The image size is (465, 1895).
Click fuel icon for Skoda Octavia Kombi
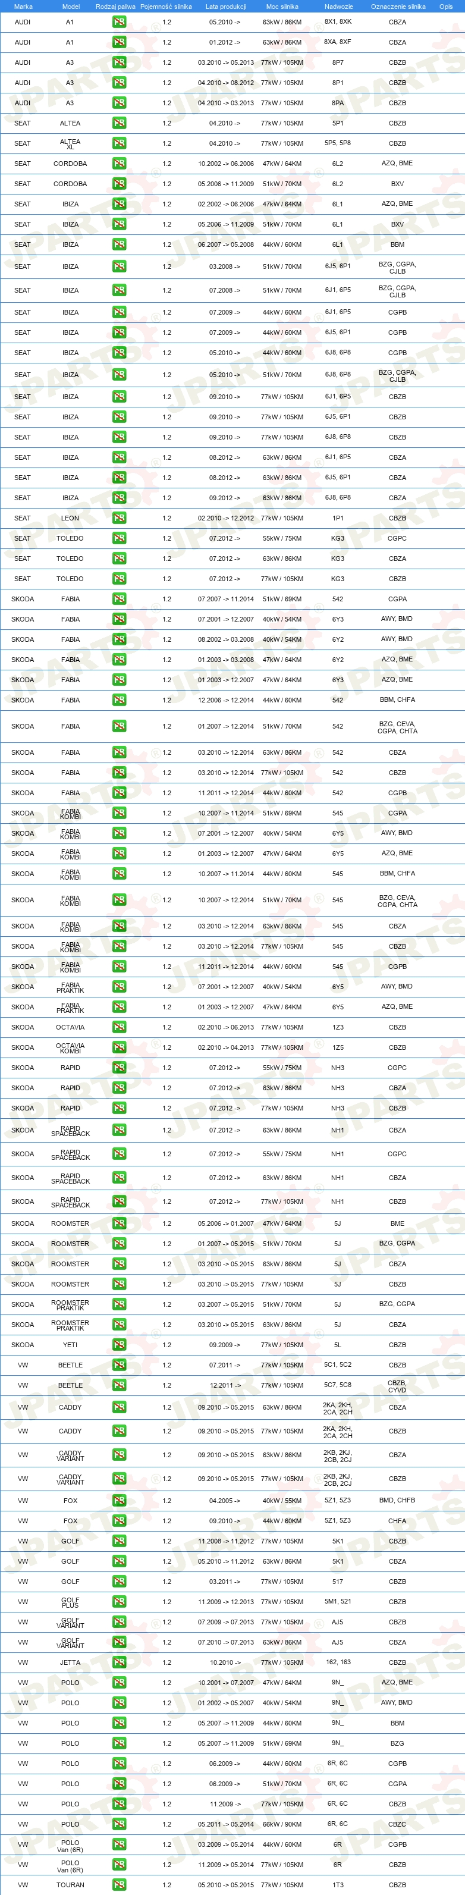[119, 1047]
